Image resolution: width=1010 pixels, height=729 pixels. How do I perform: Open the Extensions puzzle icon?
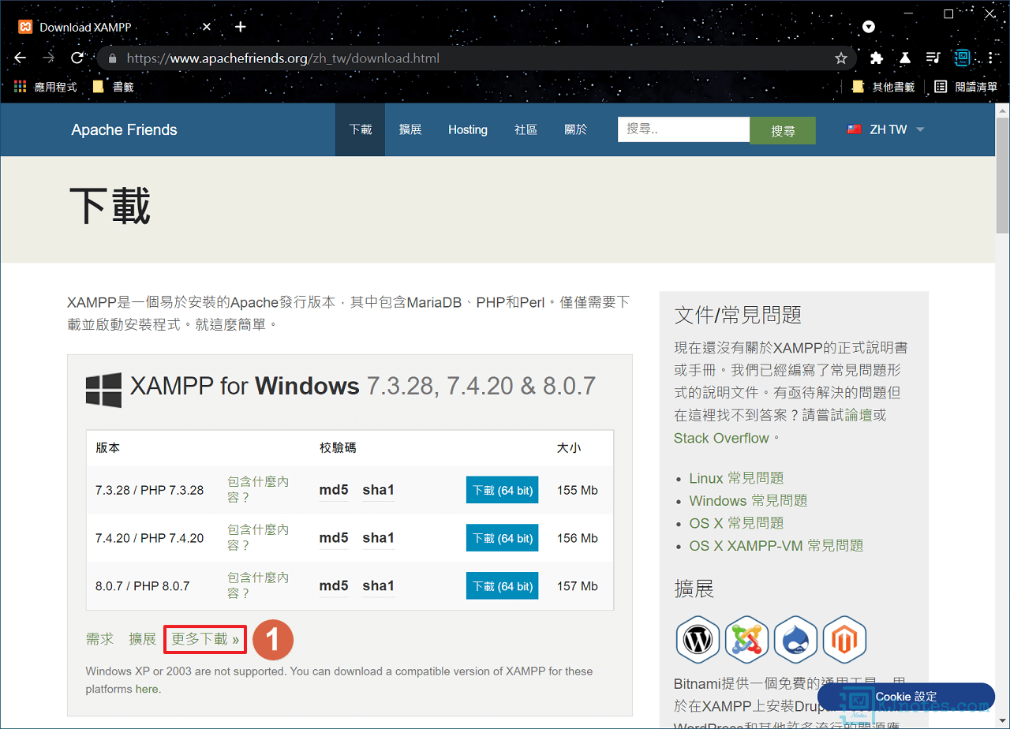point(876,58)
